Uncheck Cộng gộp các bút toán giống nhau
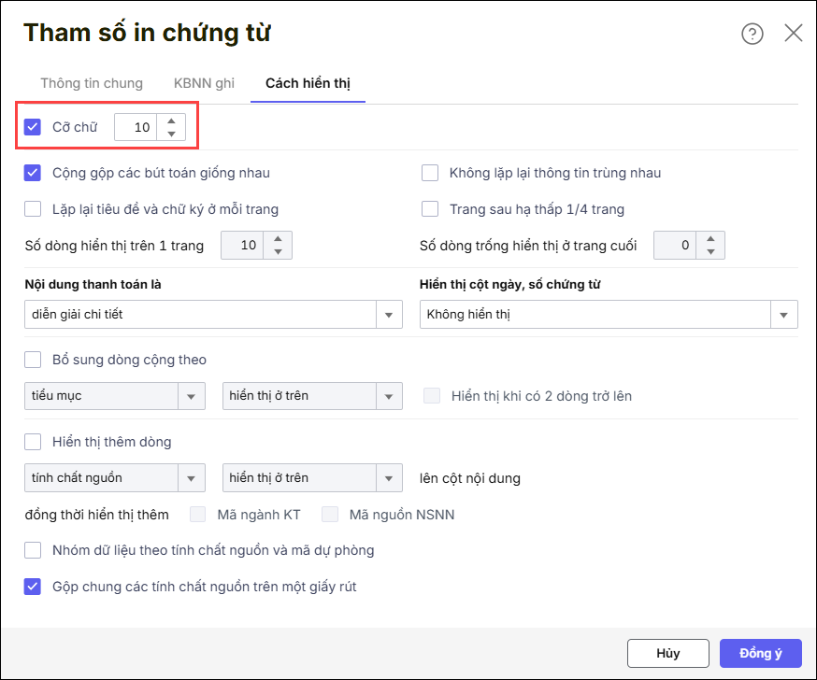This screenshot has width=817, height=680. 34,173
